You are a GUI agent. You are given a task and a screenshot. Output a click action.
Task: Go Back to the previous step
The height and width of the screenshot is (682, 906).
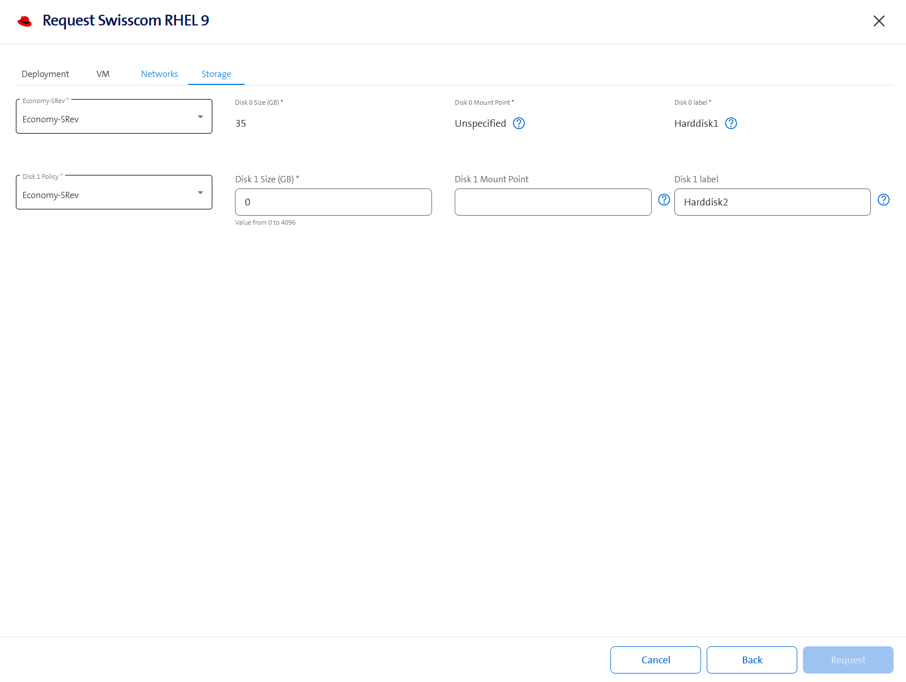click(x=752, y=660)
